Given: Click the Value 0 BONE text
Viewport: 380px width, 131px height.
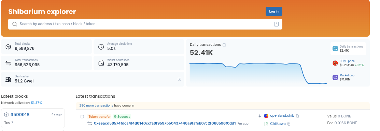Looking at the screenshot, I should pos(339,116).
